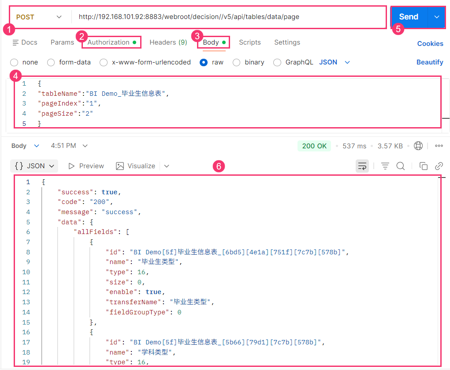450x370 pixels.
Task: Open raw JSON format dropdown
Action: 335,62
